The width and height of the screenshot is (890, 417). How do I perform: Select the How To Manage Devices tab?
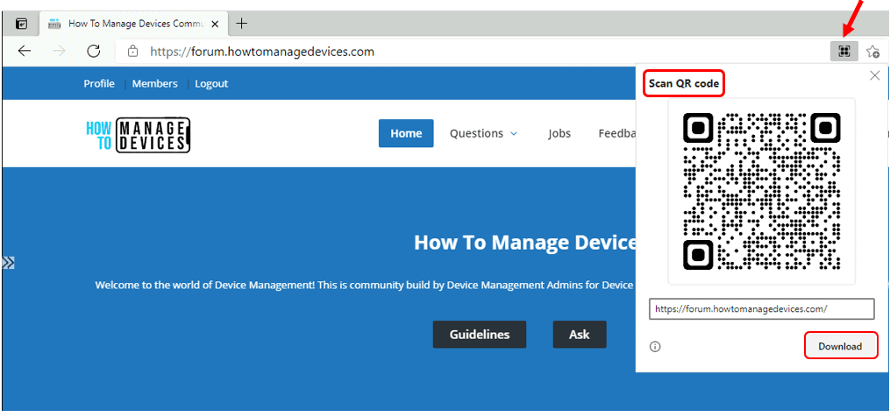(x=134, y=24)
